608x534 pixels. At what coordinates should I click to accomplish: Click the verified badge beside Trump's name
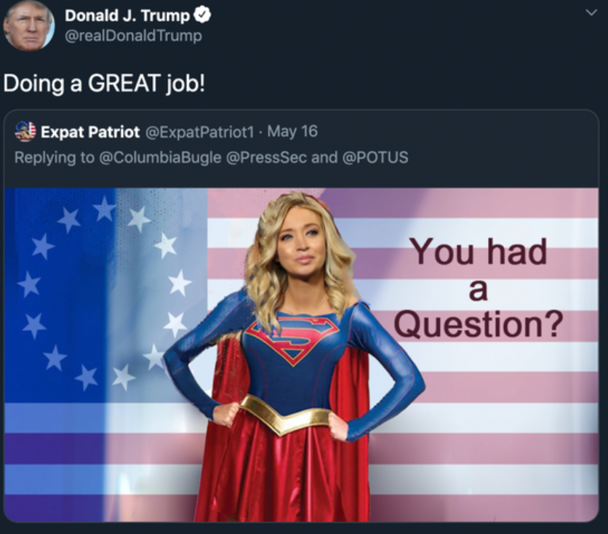[202, 15]
